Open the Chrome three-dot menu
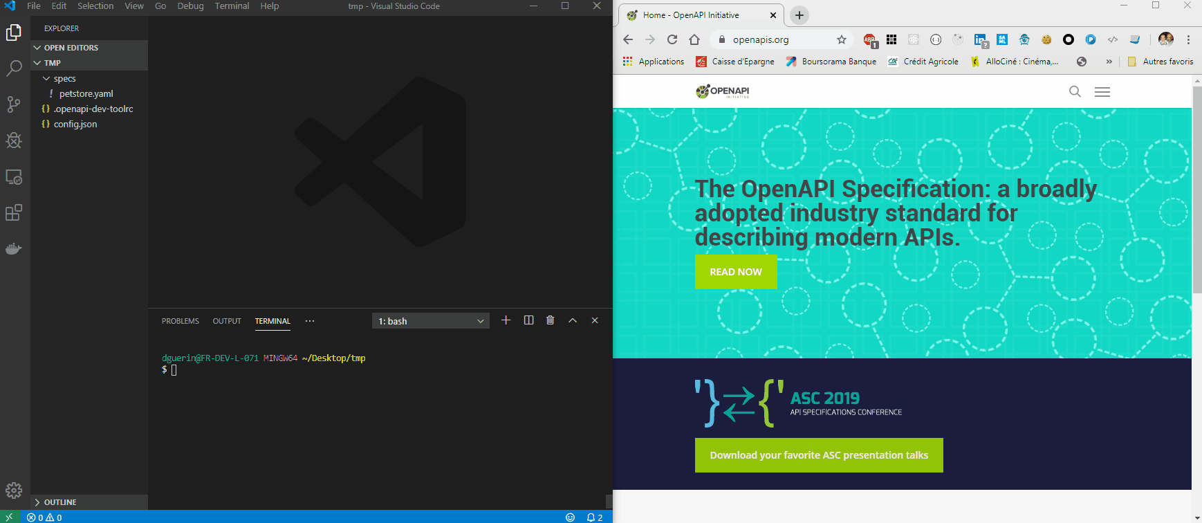 (x=1189, y=39)
